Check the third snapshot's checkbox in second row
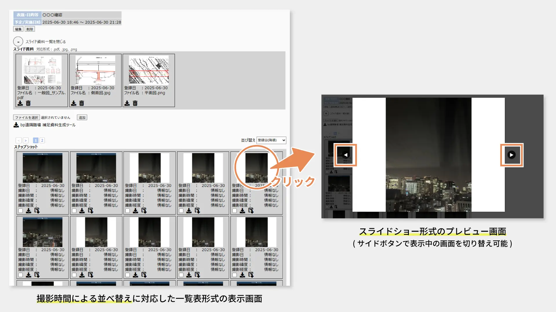 [x=127, y=275]
